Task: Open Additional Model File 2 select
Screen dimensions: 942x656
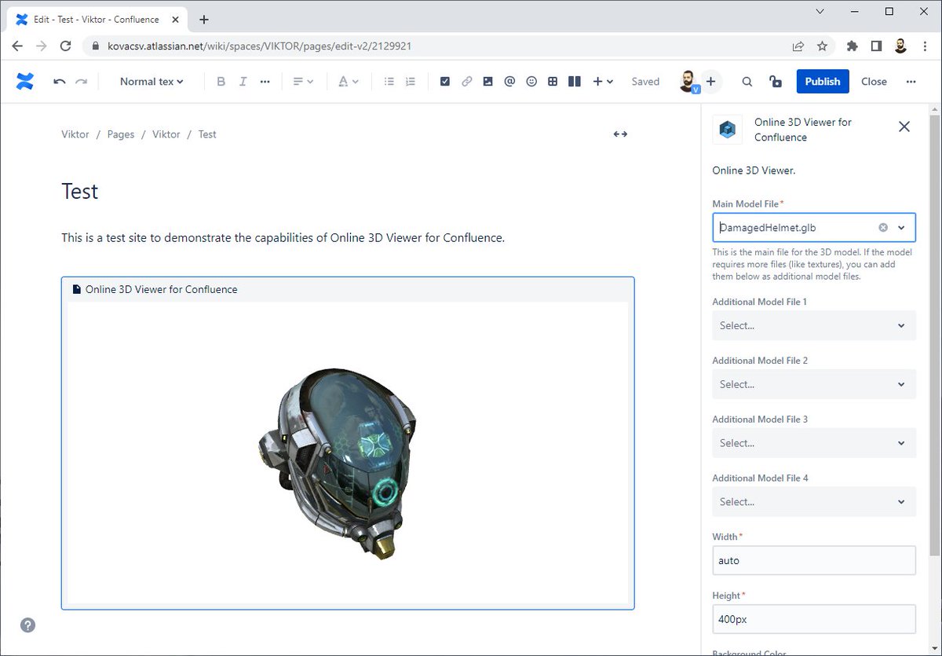Action: coord(813,384)
